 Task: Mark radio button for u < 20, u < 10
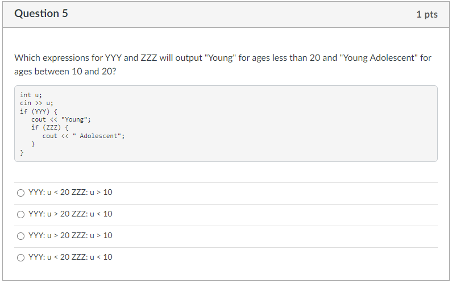[21, 257]
